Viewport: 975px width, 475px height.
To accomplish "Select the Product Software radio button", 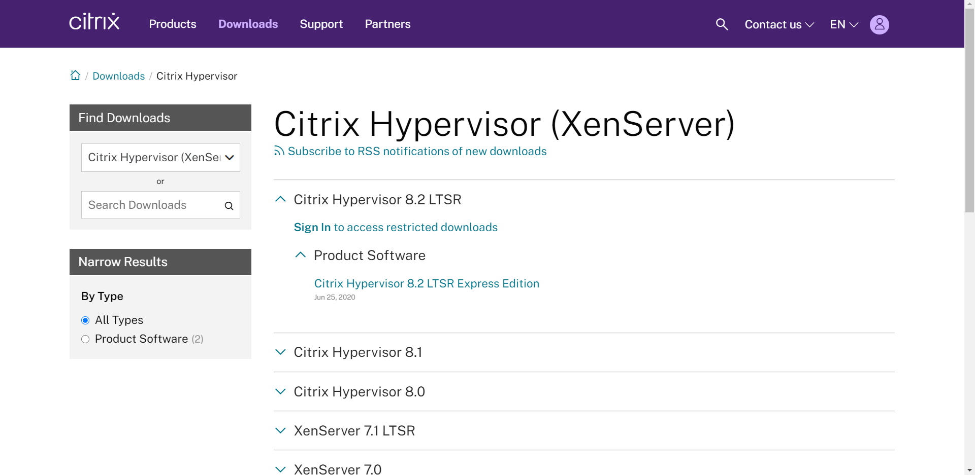I will tap(85, 339).
